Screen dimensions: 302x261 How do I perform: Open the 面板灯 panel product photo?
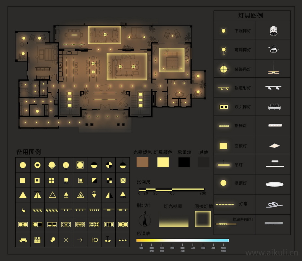[274, 146]
